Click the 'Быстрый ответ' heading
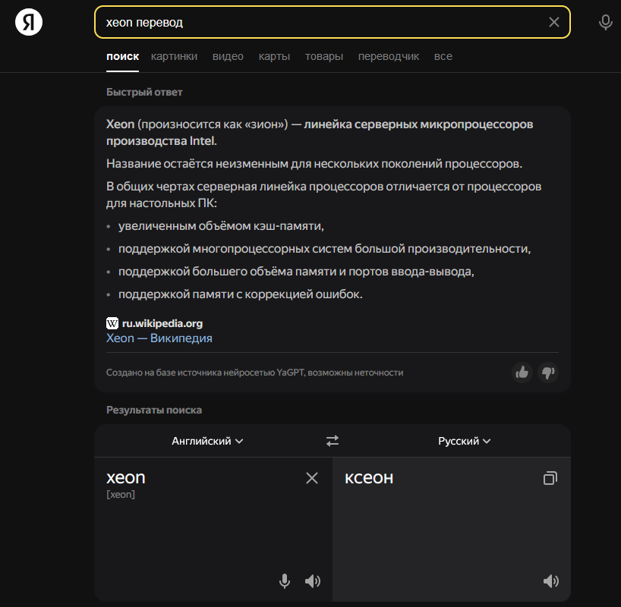Viewport: 621px width, 607px height. tap(144, 92)
